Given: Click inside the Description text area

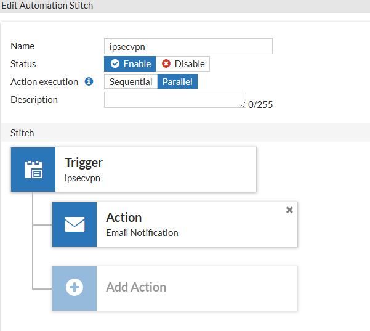Looking at the screenshot, I should (174, 100).
